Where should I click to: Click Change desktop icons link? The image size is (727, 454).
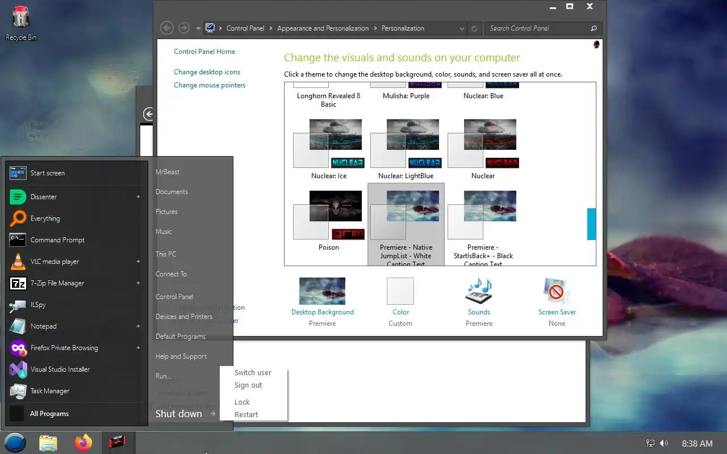pos(207,72)
